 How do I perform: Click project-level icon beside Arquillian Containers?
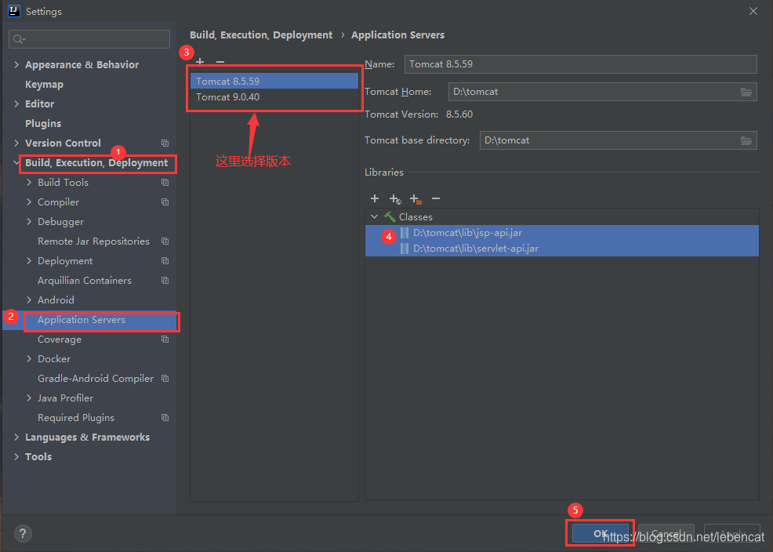coord(165,281)
